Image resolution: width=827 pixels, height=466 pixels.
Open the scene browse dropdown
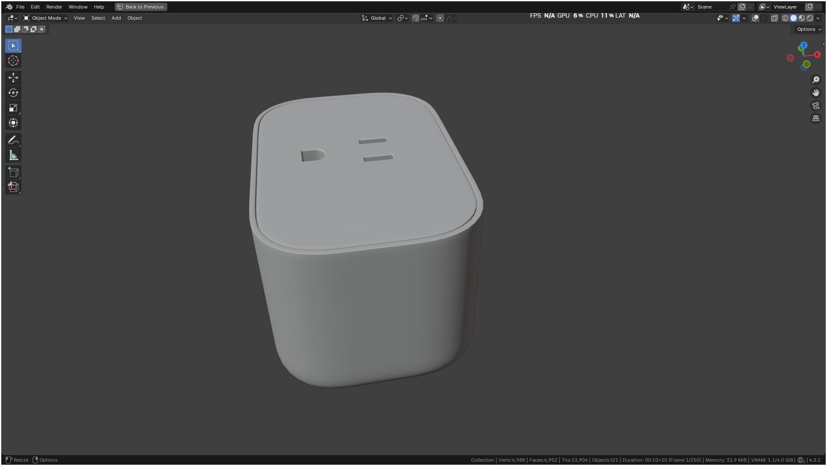click(x=688, y=7)
